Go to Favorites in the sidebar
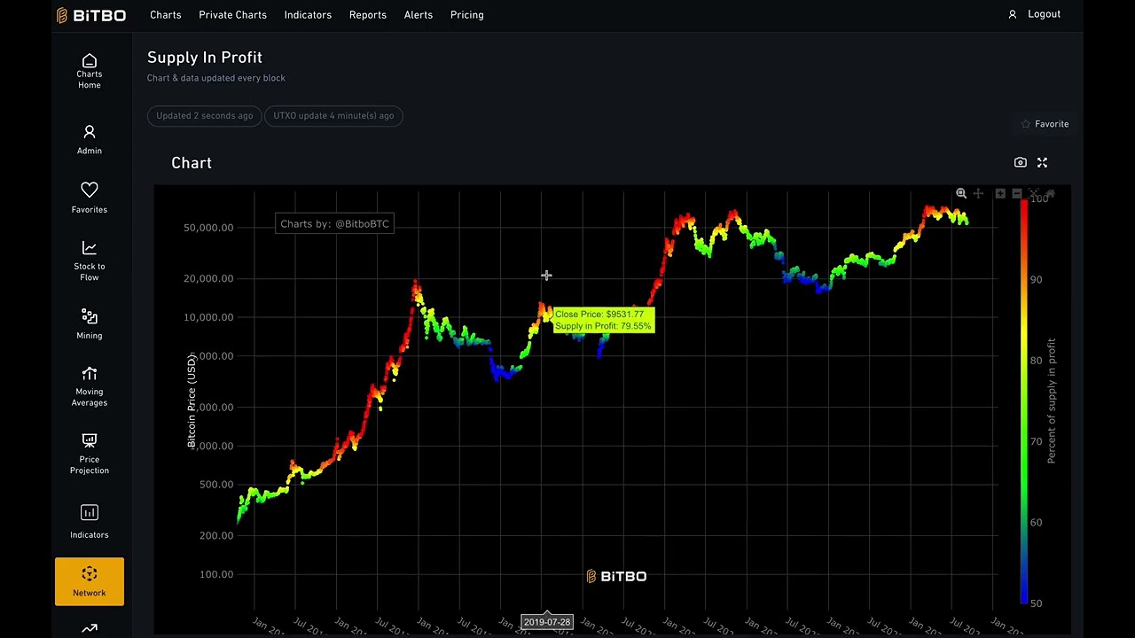Viewport: 1135px width, 638px height. click(89, 198)
